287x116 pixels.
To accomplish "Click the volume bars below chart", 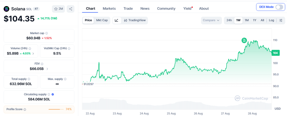I will click(x=177, y=105).
